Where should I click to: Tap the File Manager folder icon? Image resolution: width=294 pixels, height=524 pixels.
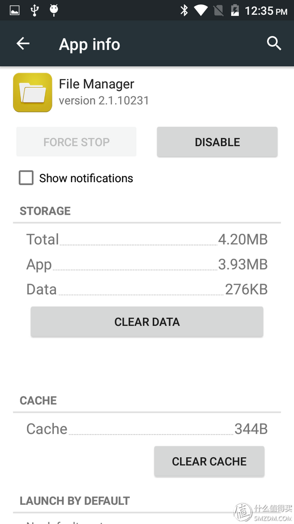32,92
